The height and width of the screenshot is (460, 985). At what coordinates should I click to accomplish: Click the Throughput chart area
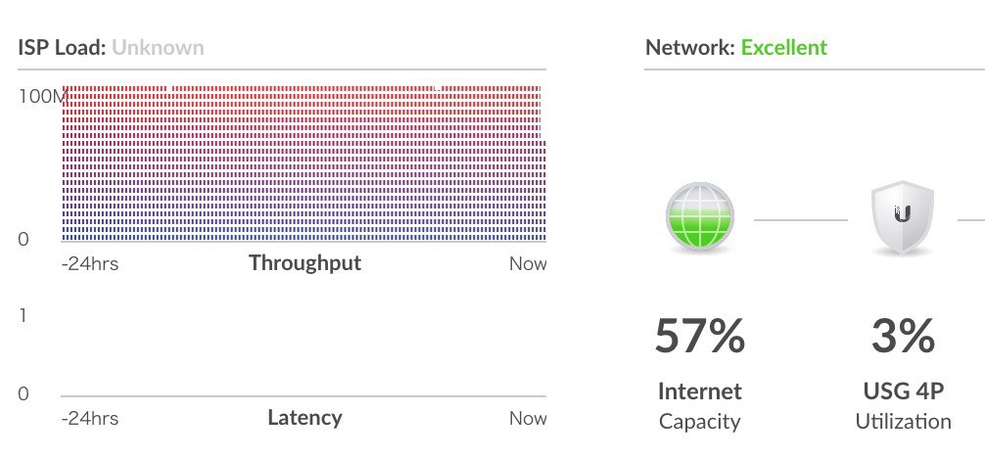coord(304,163)
